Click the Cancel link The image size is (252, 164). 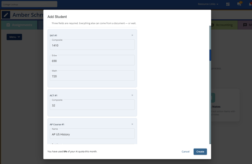pyautogui.click(x=185, y=152)
